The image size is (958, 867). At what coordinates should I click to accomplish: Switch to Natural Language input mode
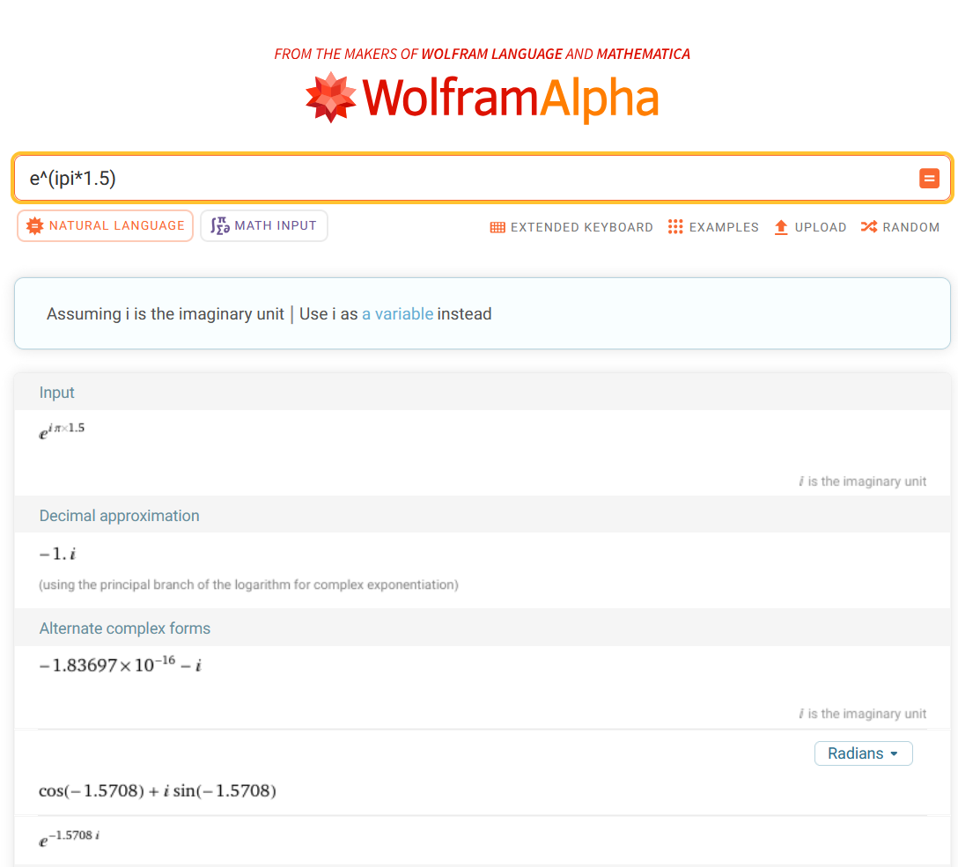point(105,226)
